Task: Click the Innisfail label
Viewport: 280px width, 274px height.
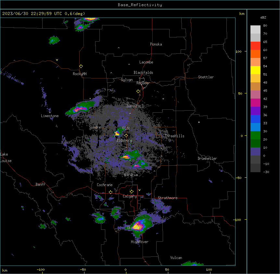Action: click(135, 106)
